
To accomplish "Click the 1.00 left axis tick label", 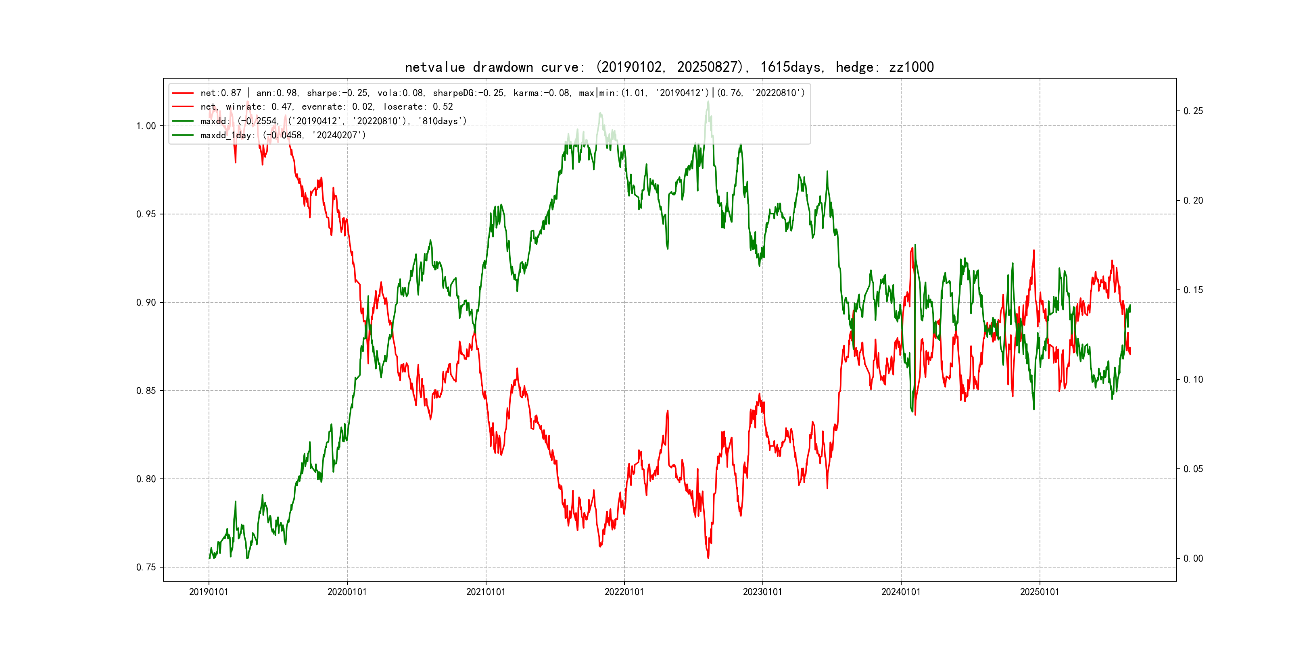I will click(x=146, y=126).
